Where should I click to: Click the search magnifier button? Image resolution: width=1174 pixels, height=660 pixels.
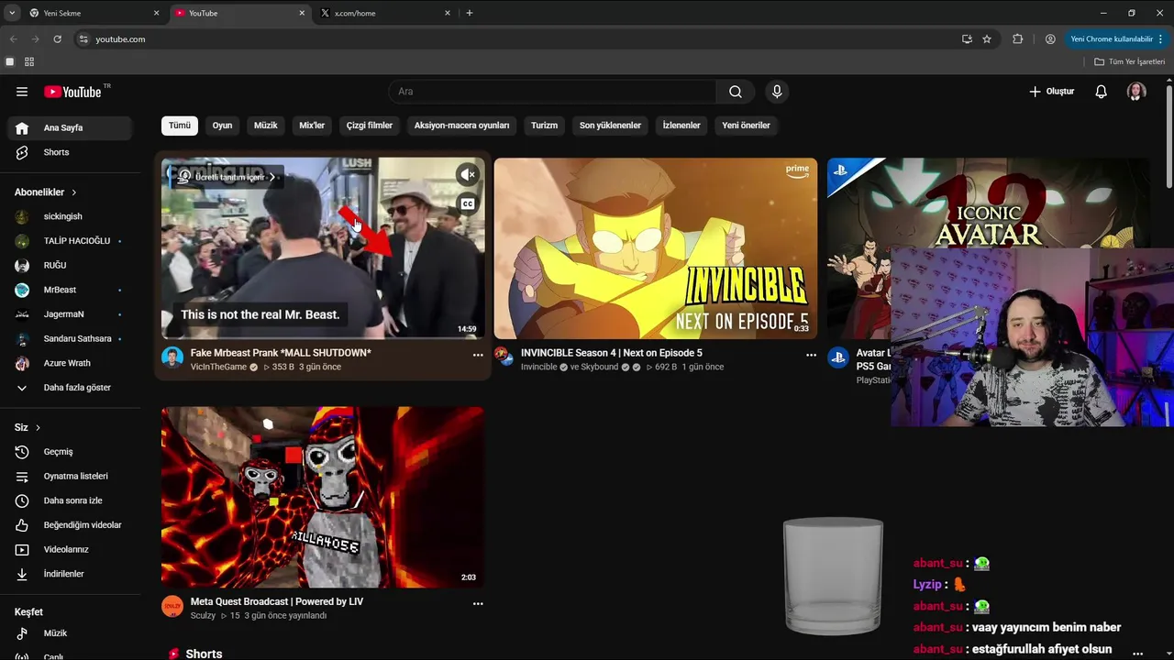[736, 92]
